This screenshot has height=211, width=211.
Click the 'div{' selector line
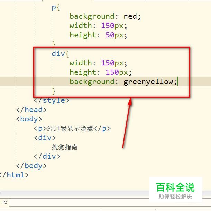pyautogui.click(x=60, y=54)
